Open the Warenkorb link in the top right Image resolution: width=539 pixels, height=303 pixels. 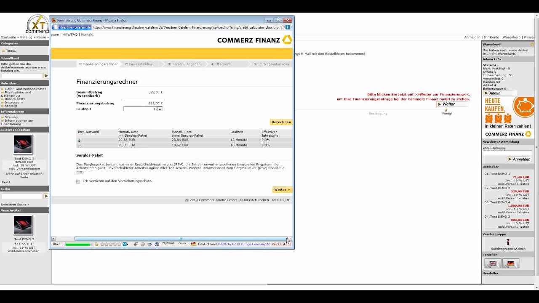click(x=511, y=37)
